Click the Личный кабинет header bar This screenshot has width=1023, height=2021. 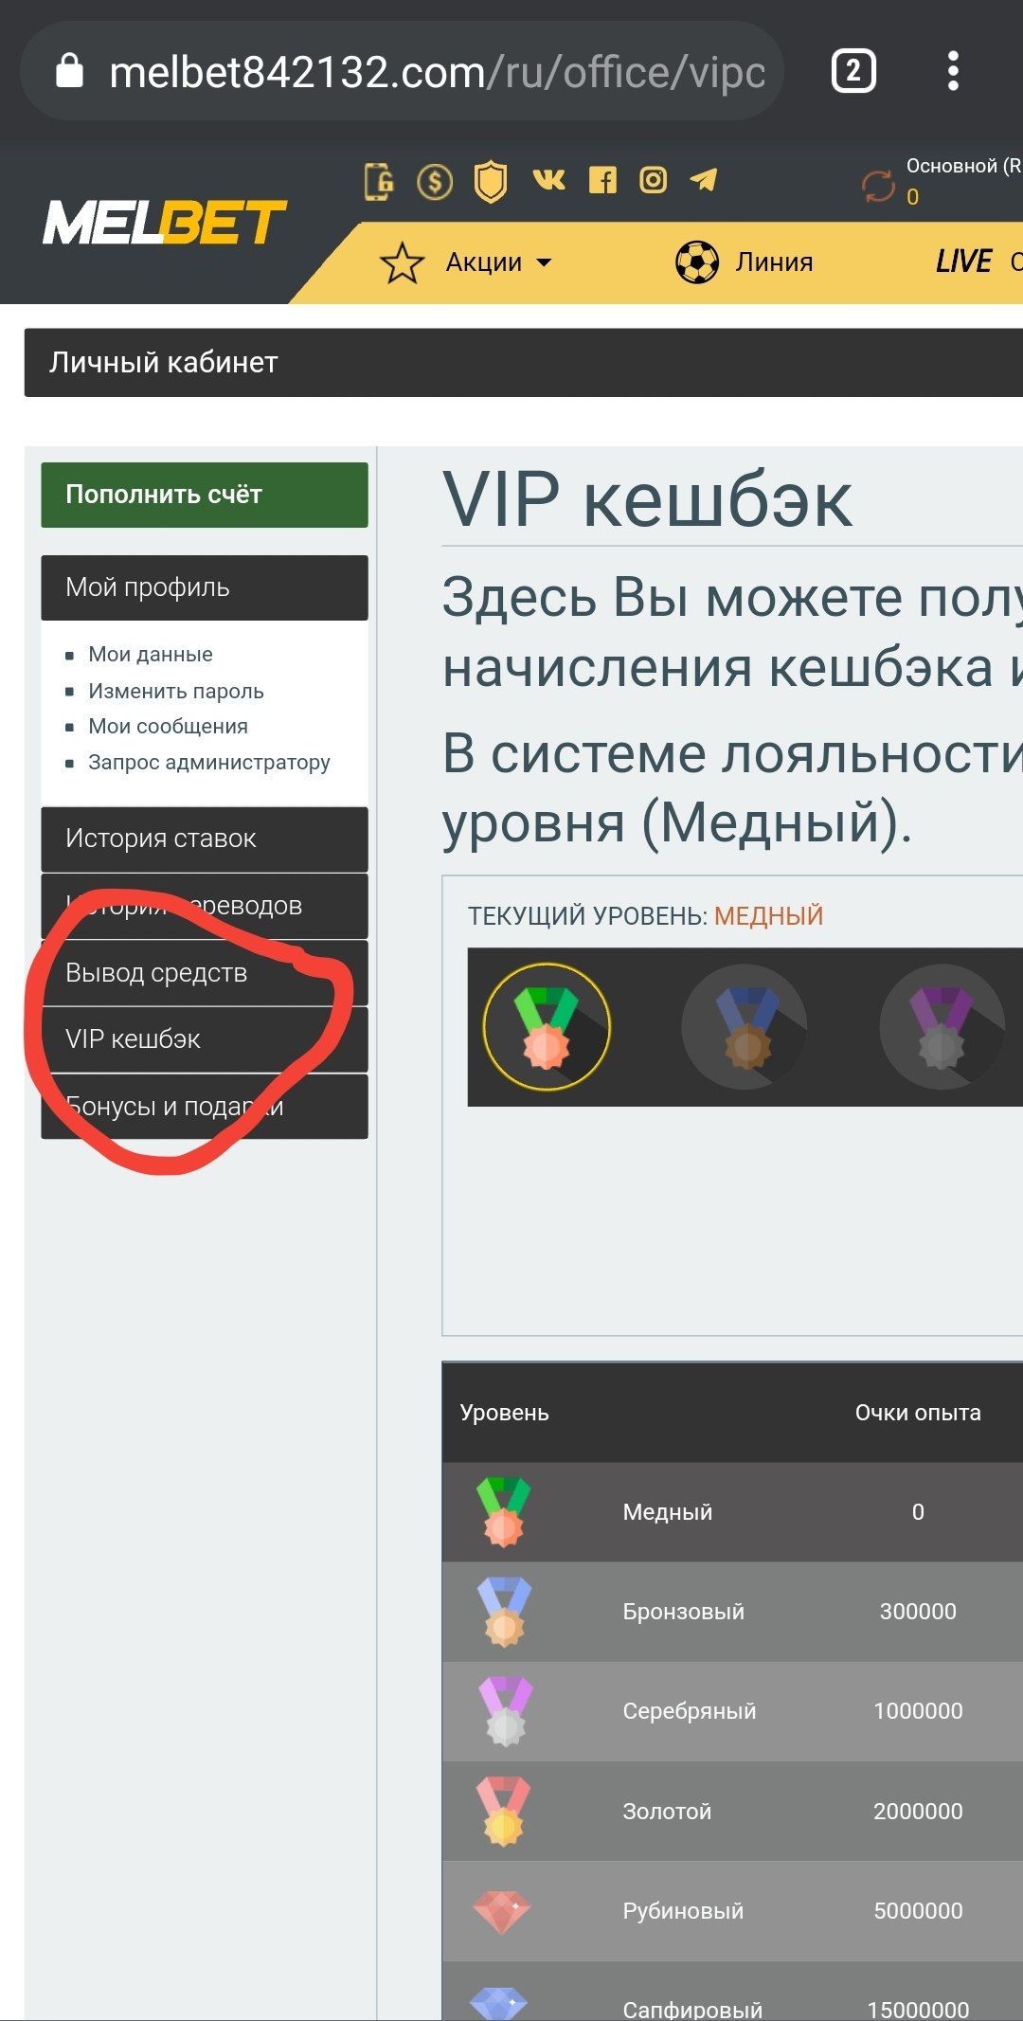point(524,363)
